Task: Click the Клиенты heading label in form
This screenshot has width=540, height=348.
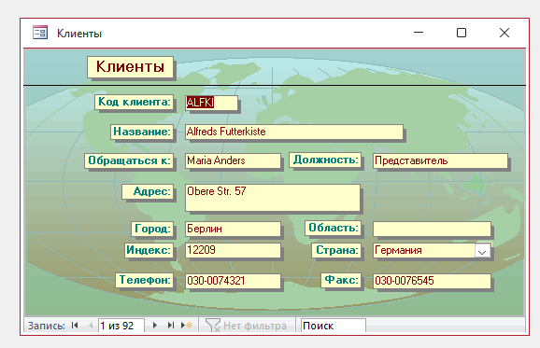Action: point(130,67)
